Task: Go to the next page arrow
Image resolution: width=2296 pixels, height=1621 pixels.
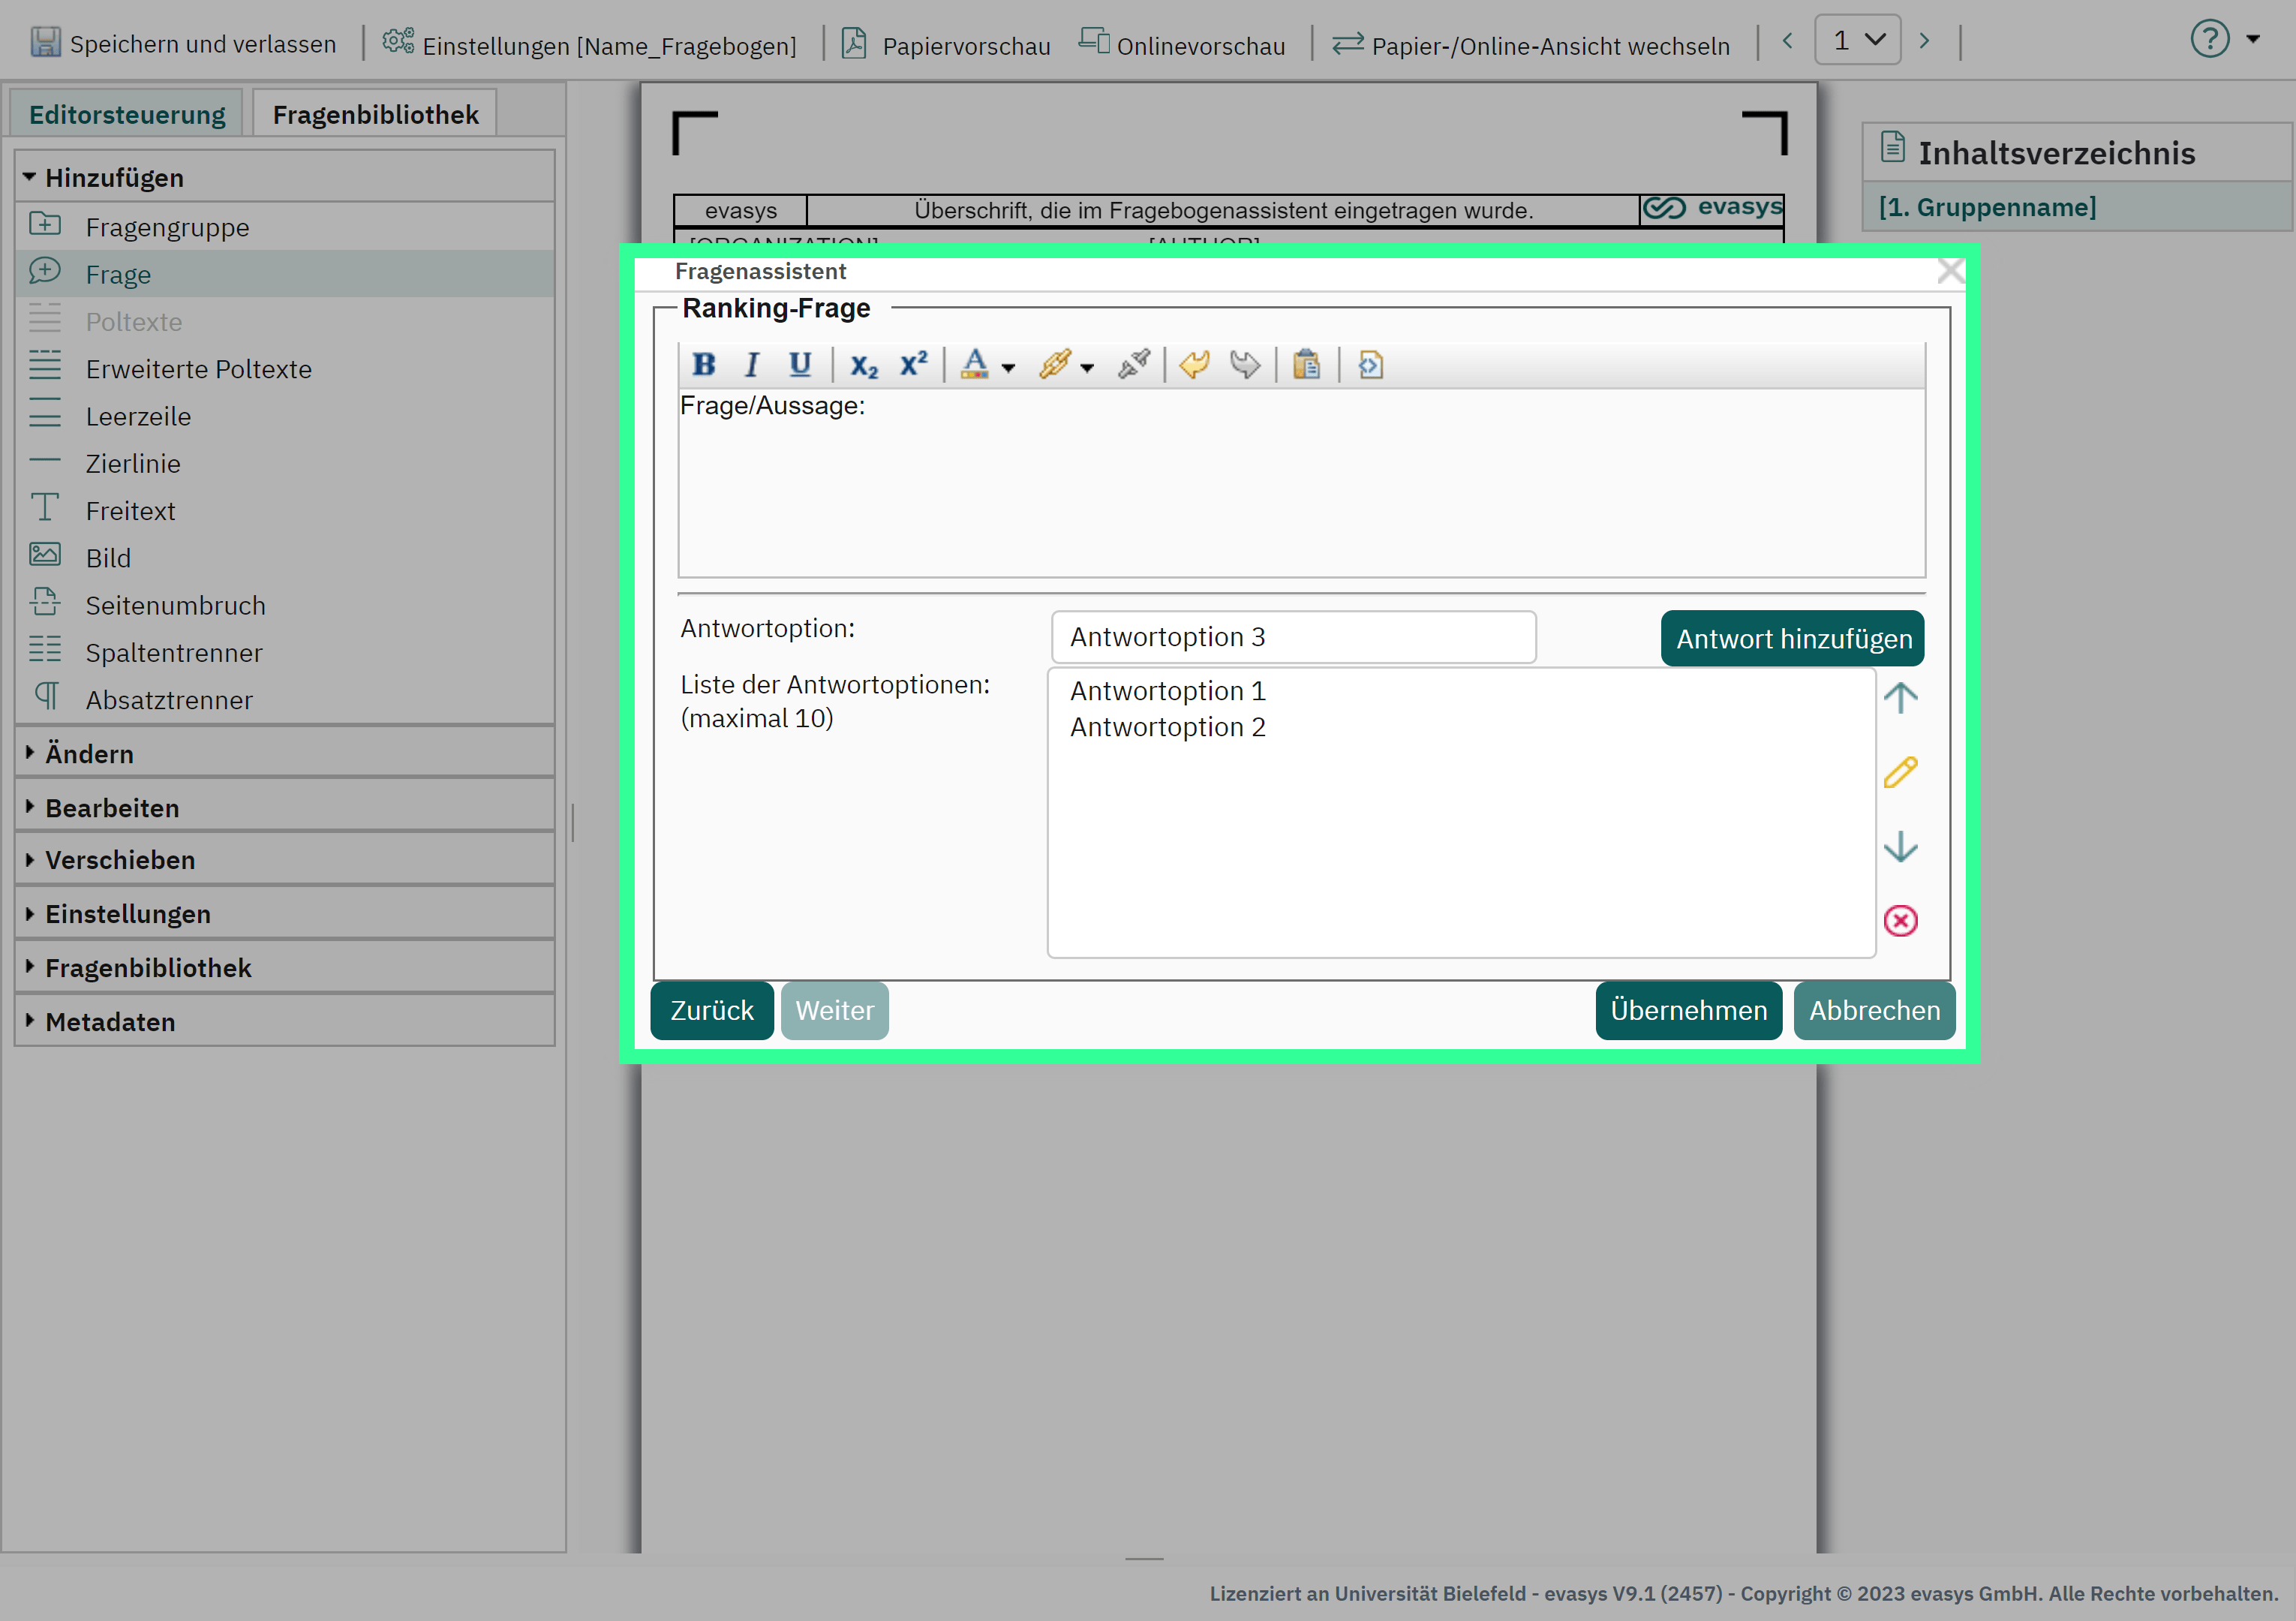Action: coord(1924,41)
